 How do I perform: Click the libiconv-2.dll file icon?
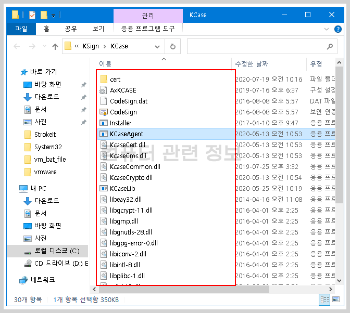104,254
